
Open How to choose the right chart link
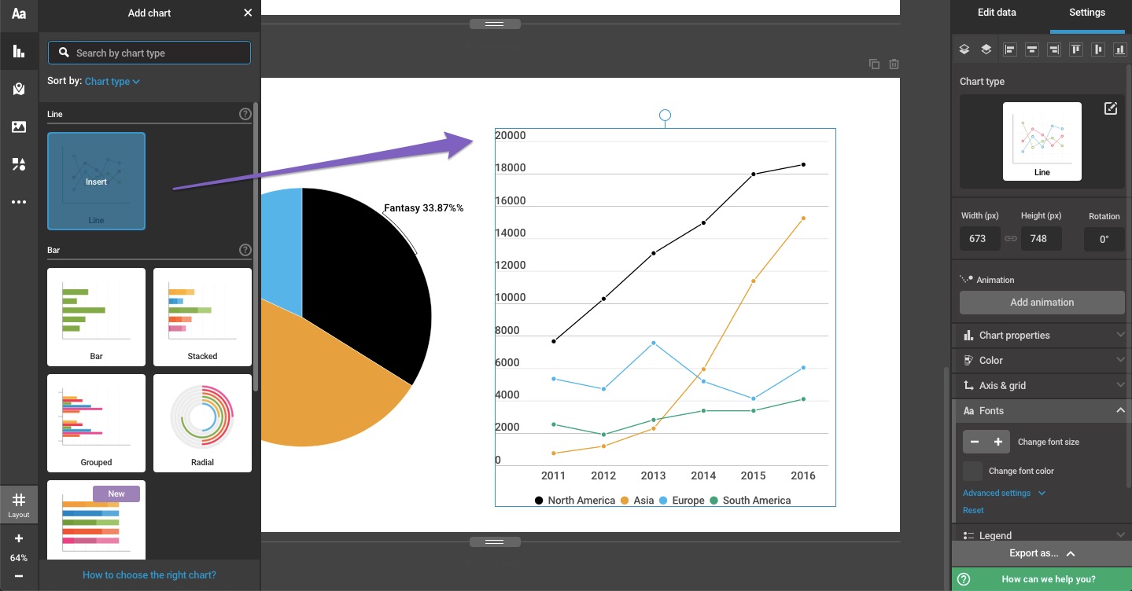pyautogui.click(x=149, y=574)
